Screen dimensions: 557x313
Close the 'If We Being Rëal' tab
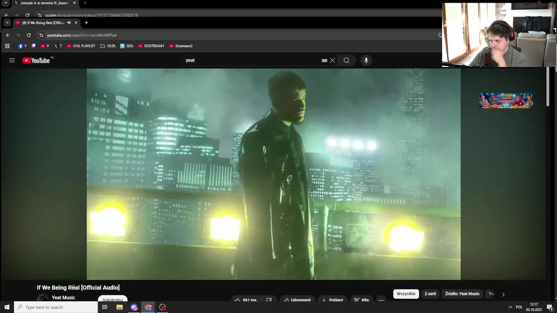pos(76,23)
